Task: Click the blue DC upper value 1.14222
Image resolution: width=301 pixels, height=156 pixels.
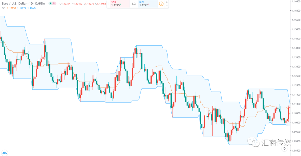Action: click(21, 8)
